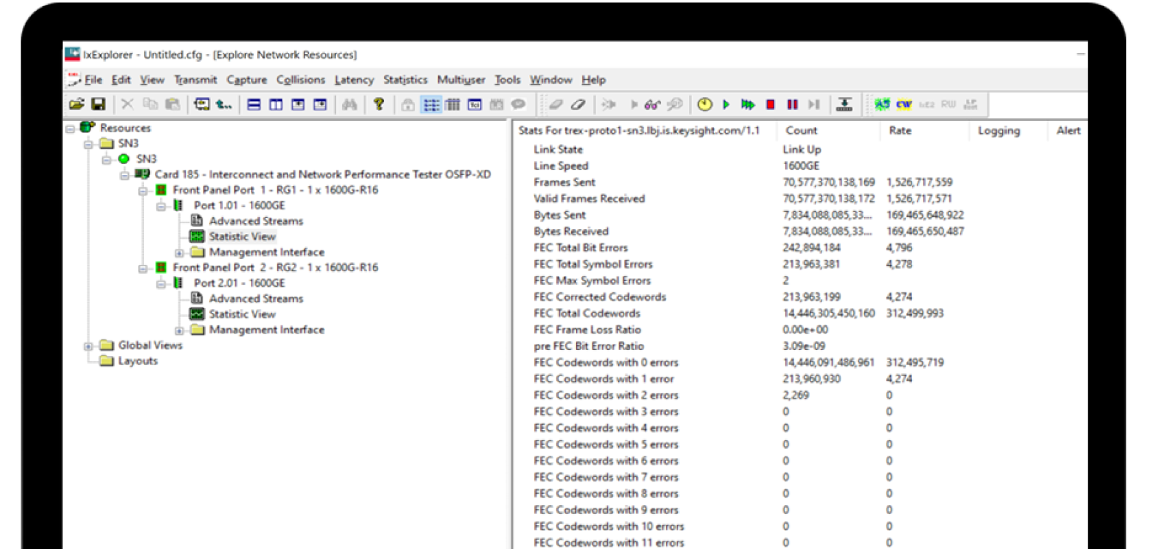This screenshot has width=1152, height=549.
Task: Click the Cut scissors toolbar icon
Action: coord(128,104)
